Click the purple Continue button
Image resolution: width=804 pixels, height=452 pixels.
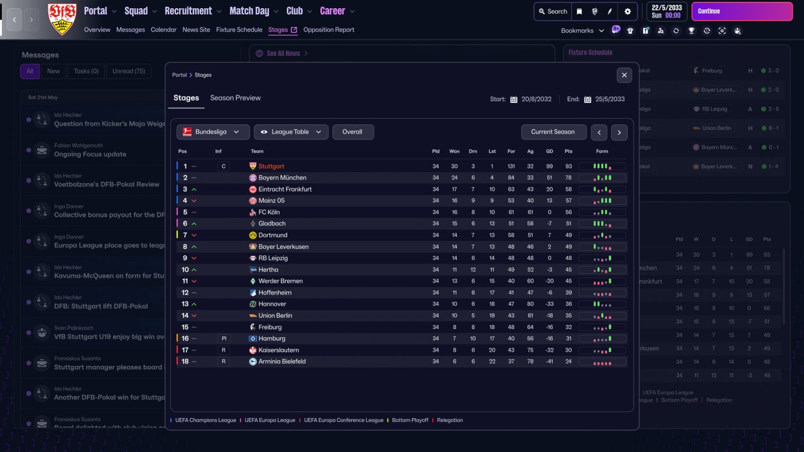(x=742, y=11)
